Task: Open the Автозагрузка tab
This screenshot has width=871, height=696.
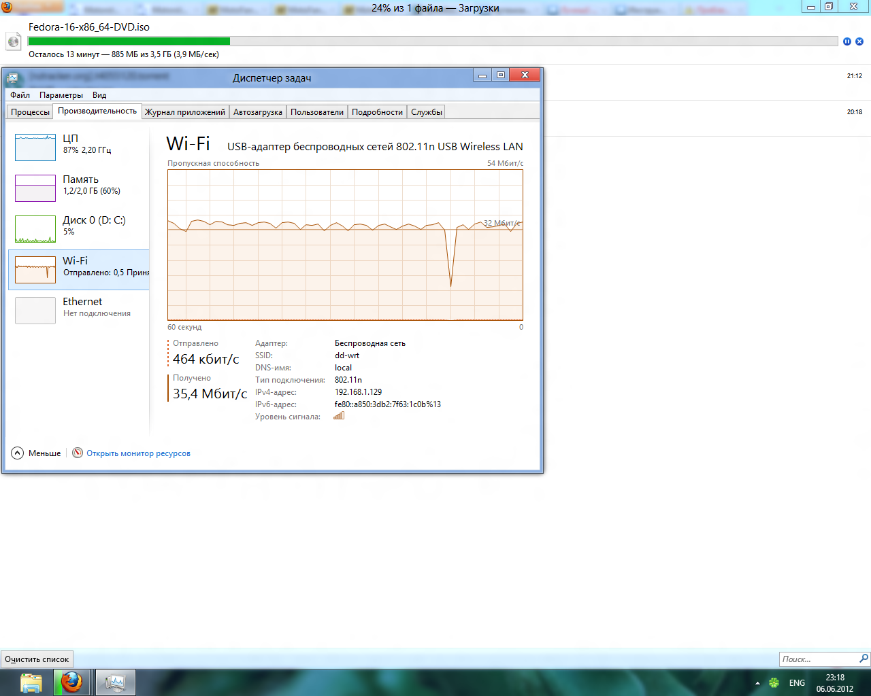Action: 258,112
